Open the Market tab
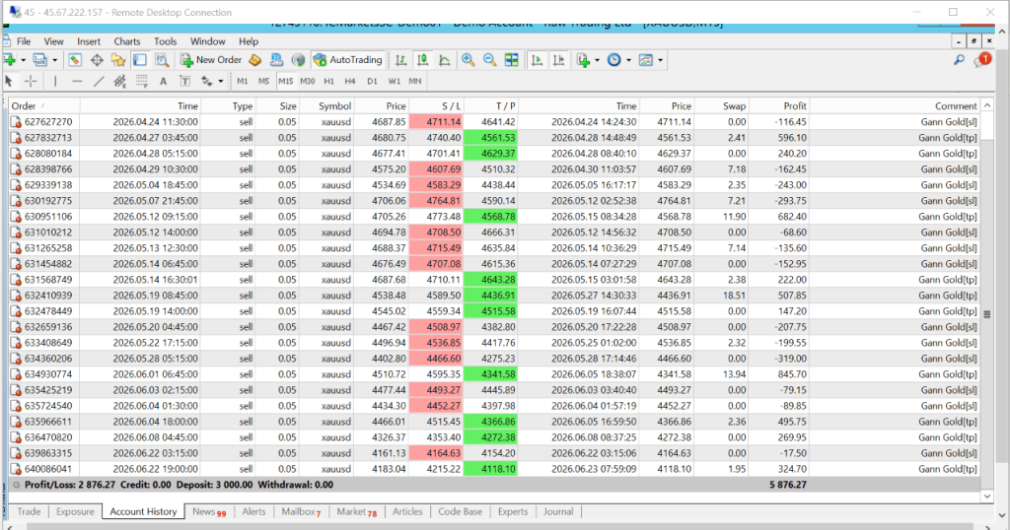The width and height of the screenshot is (1010, 530). coord(356,511)
